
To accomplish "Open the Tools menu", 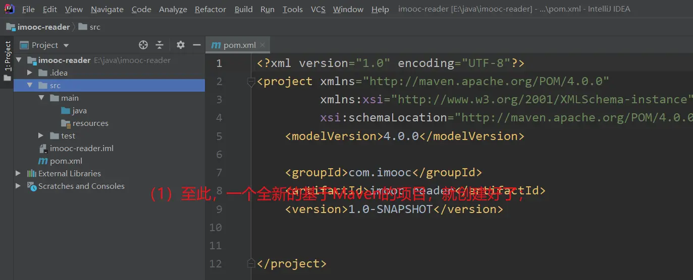I will [x=293, y=9].
